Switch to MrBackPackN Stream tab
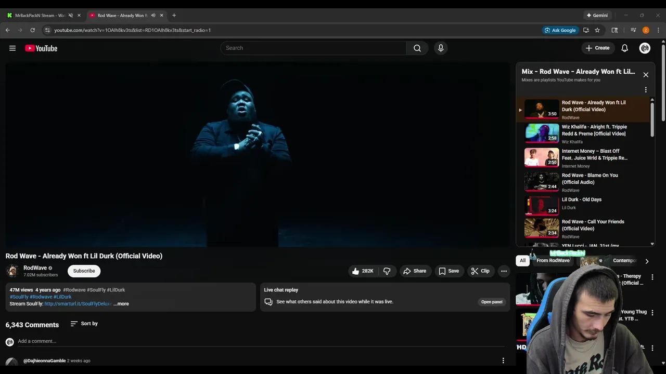Image resolution: width=666 pixels, height=374 pixels. pyautogui.click(x=40, y=15)
